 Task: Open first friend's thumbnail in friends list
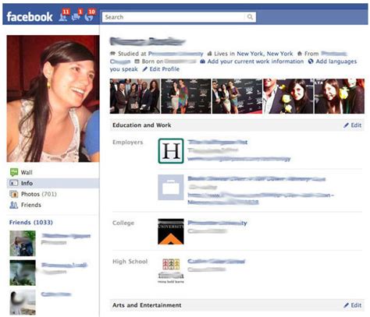click(23, 244)
